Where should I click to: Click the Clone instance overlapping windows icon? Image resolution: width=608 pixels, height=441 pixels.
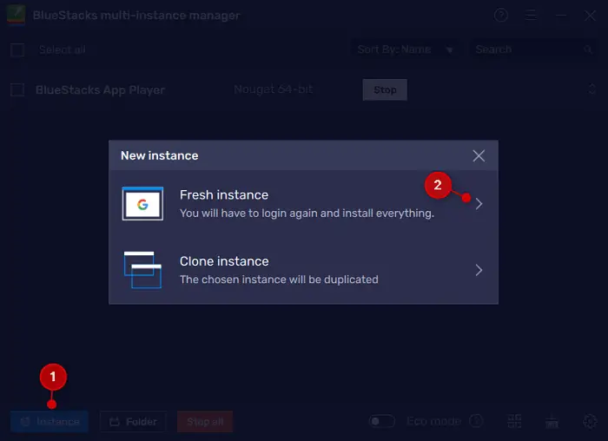(142, 270)
